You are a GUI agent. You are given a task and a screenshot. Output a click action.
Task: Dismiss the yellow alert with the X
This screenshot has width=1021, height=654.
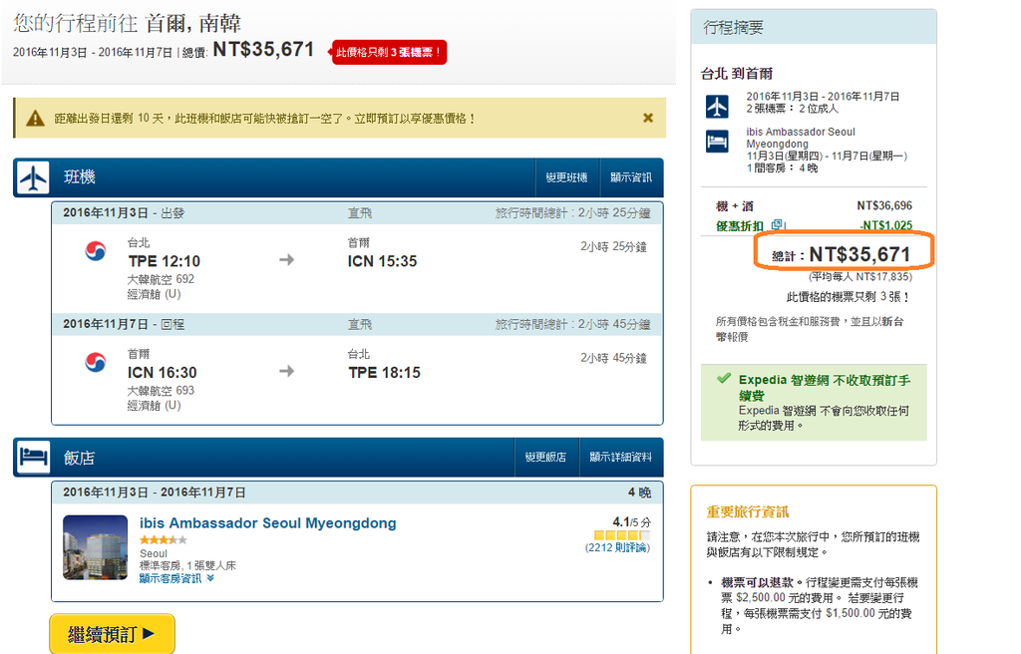(648, 118)
